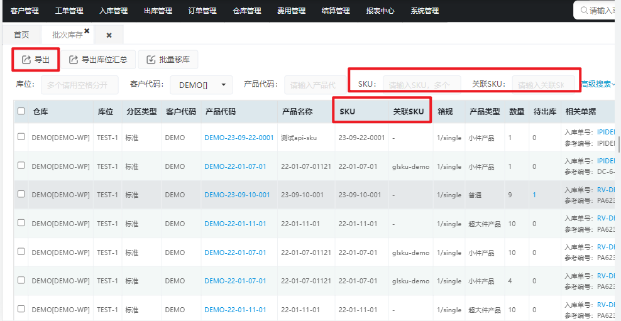Click the 导出库位汇总 button
621x321 pixels.
point(98,60)
